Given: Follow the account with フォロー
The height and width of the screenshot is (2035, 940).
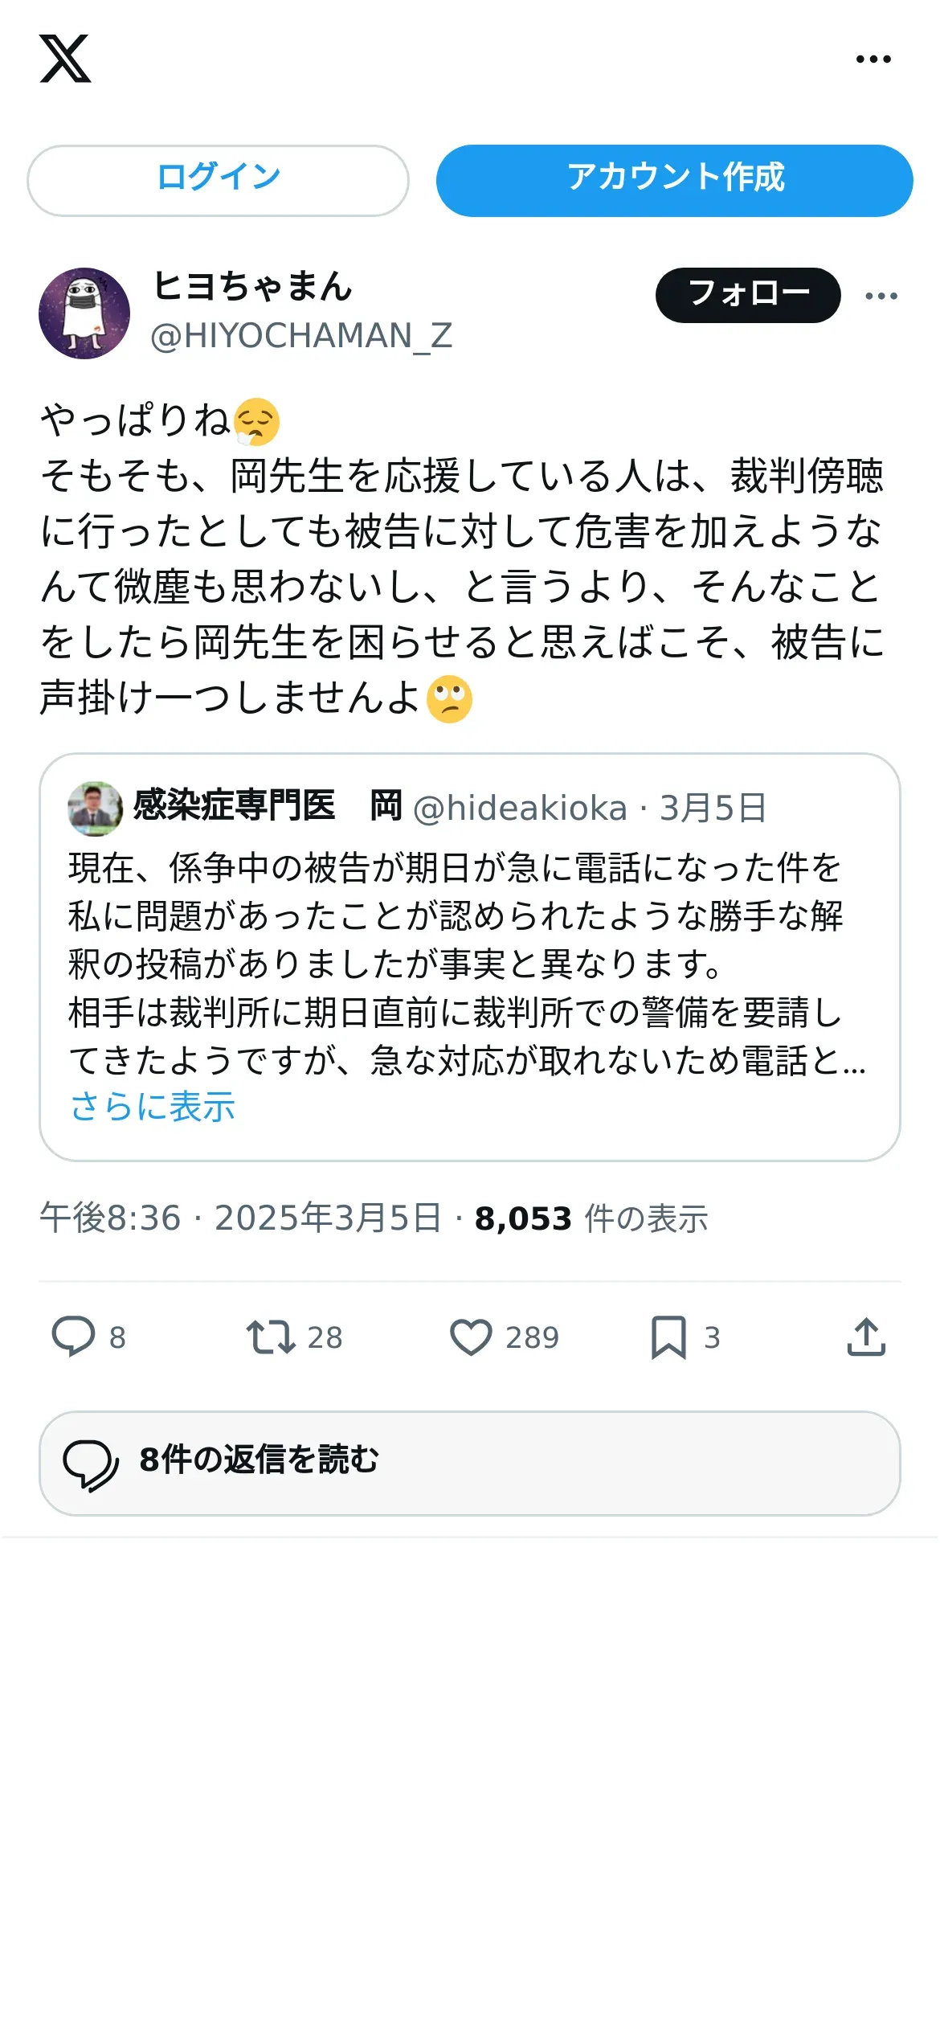Looking at the screenshot, I should click(x=747, y=295).
